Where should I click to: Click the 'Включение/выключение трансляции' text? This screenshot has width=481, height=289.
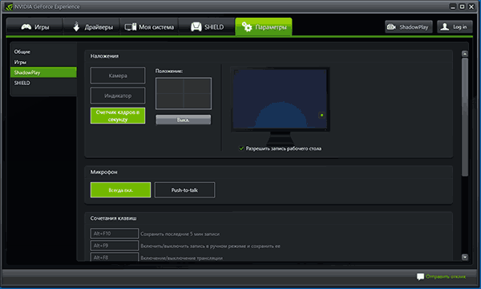(182, 258)
